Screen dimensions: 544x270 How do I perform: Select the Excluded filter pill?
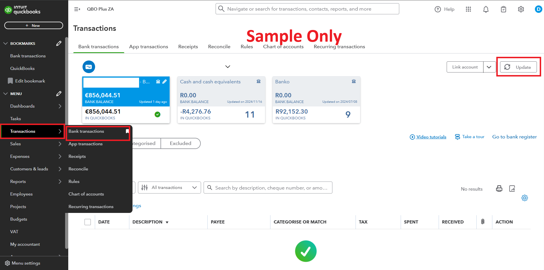click(x=180, y=143)
